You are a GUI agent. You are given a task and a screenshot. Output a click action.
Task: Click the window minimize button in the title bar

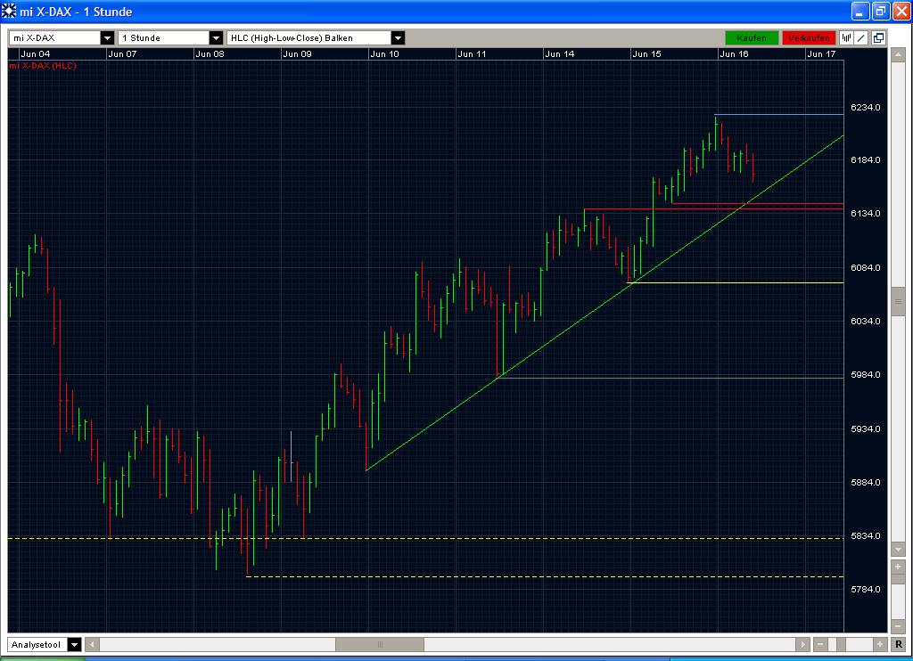[860, 11]
